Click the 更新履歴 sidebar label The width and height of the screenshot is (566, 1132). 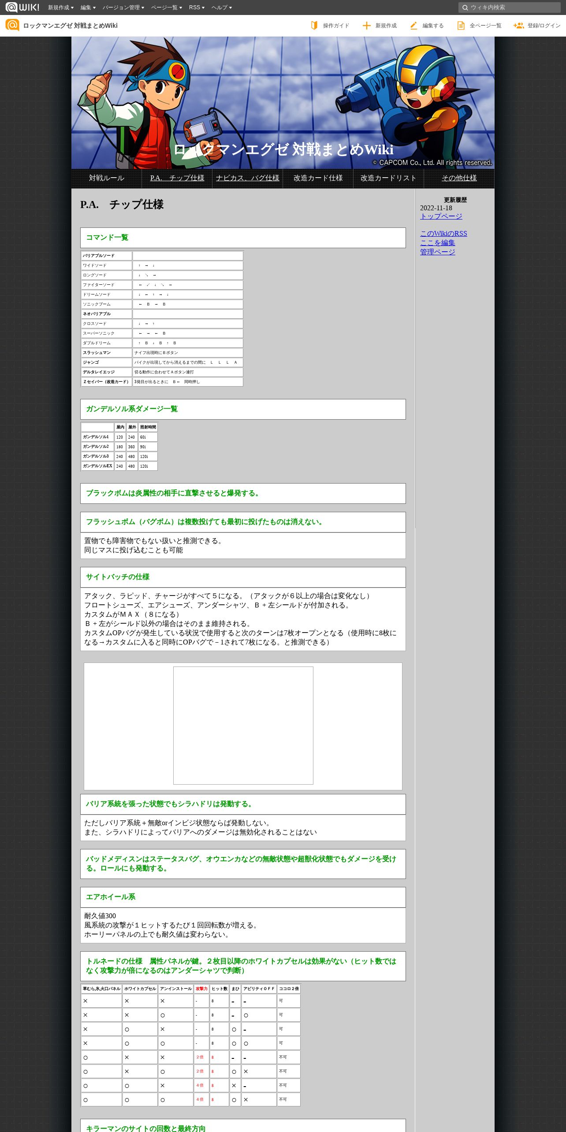[x=455, y=200]
